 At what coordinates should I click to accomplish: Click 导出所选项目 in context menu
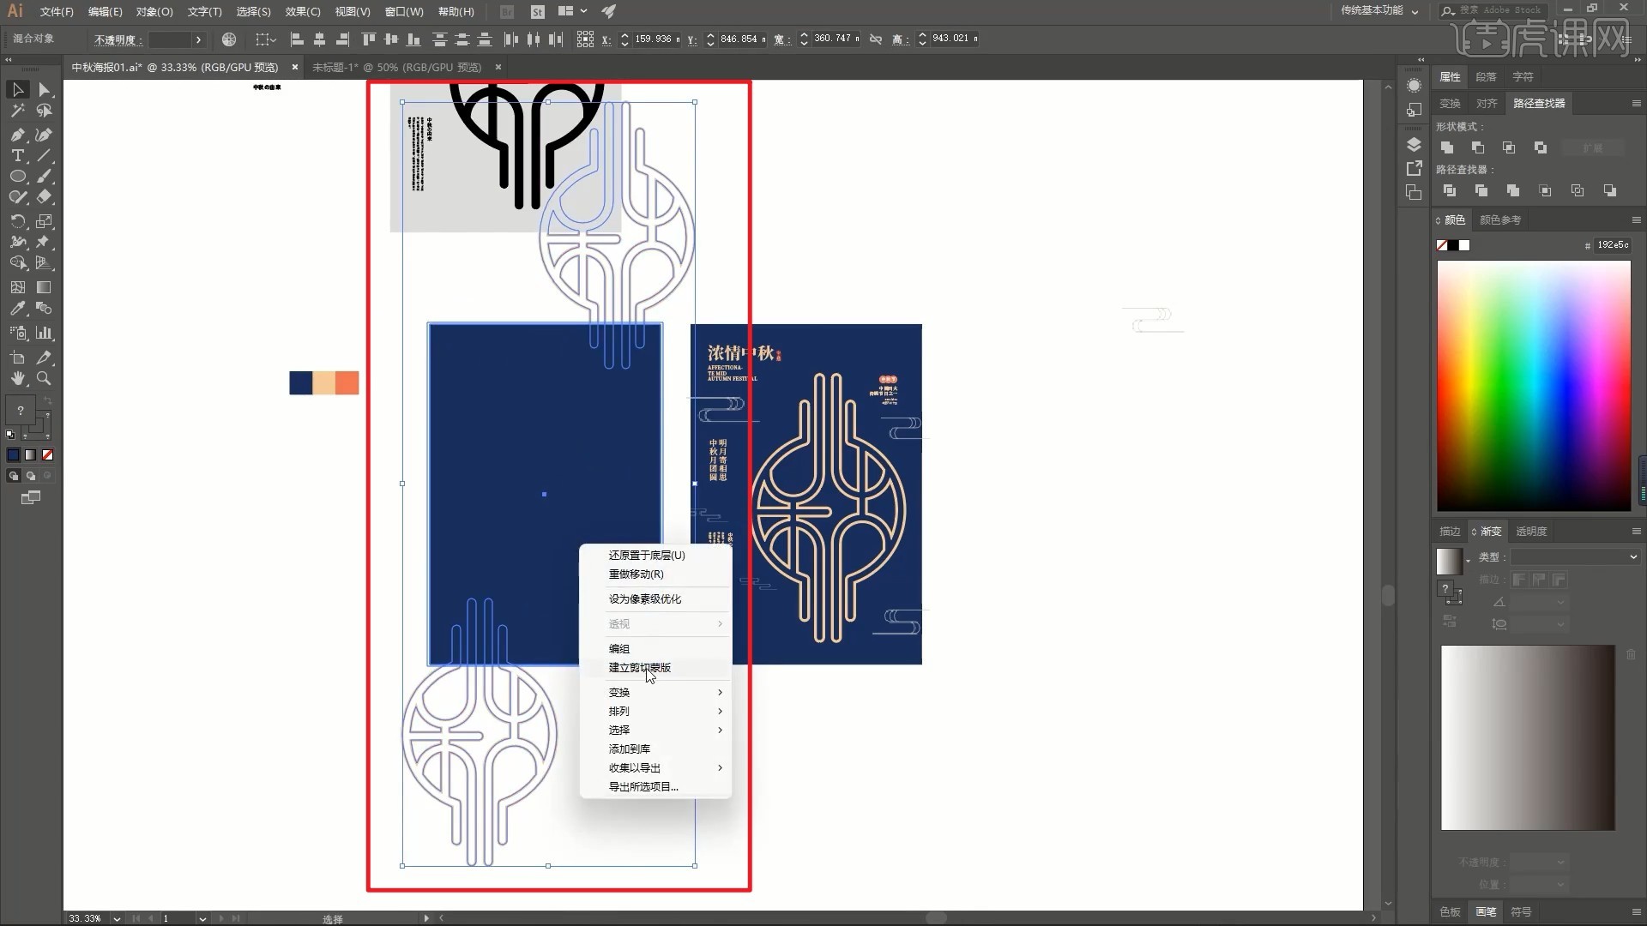coord(643,785)
